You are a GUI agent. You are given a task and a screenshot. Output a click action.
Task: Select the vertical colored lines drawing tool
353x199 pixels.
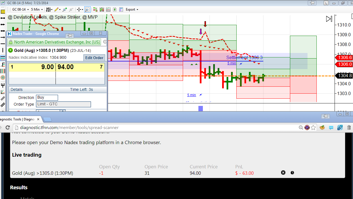point(3,71)
